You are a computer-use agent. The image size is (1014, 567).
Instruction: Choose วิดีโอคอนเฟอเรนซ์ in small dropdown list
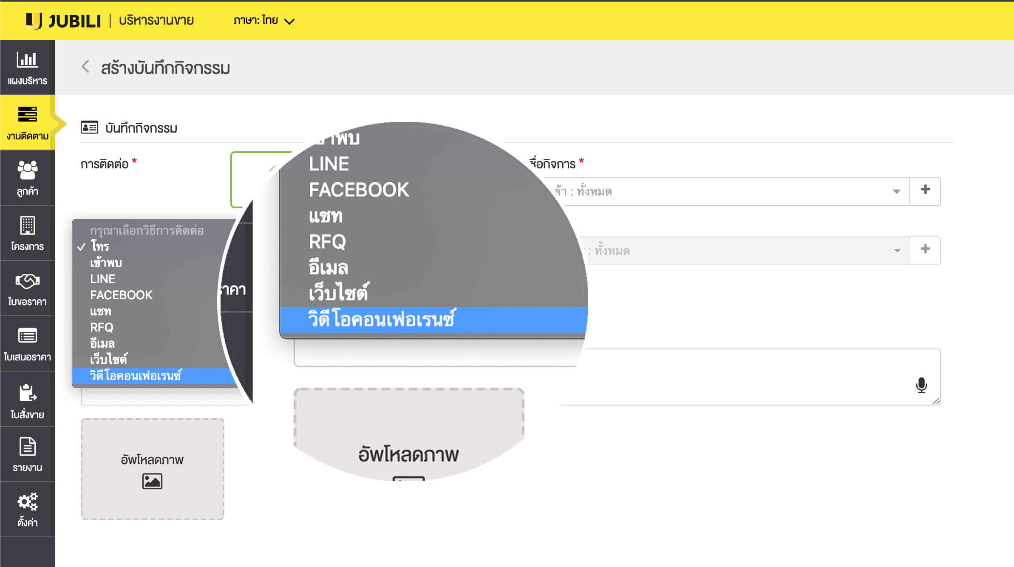pyautogui.click(x=135, y=376)
